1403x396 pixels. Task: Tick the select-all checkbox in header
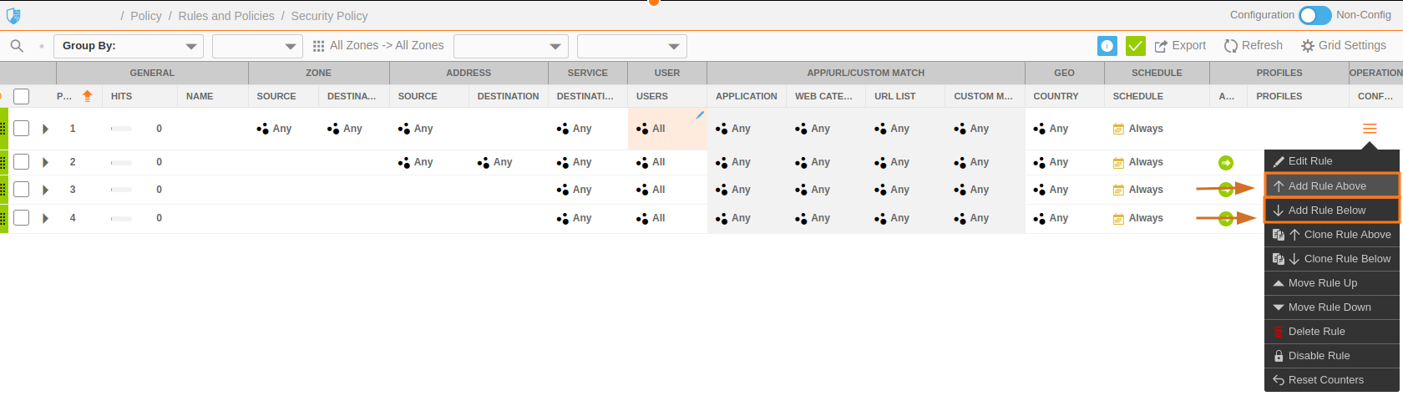(22, 96)
